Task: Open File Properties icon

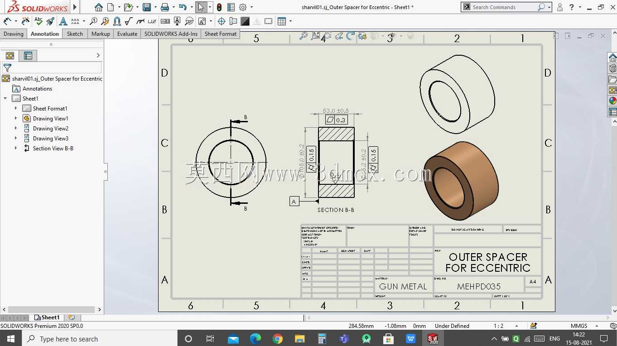Action: 231,7
